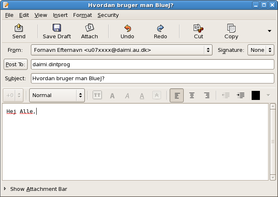Open the Insert menu
Viewport: 278px width, 197px height.
tap(60, 15)
